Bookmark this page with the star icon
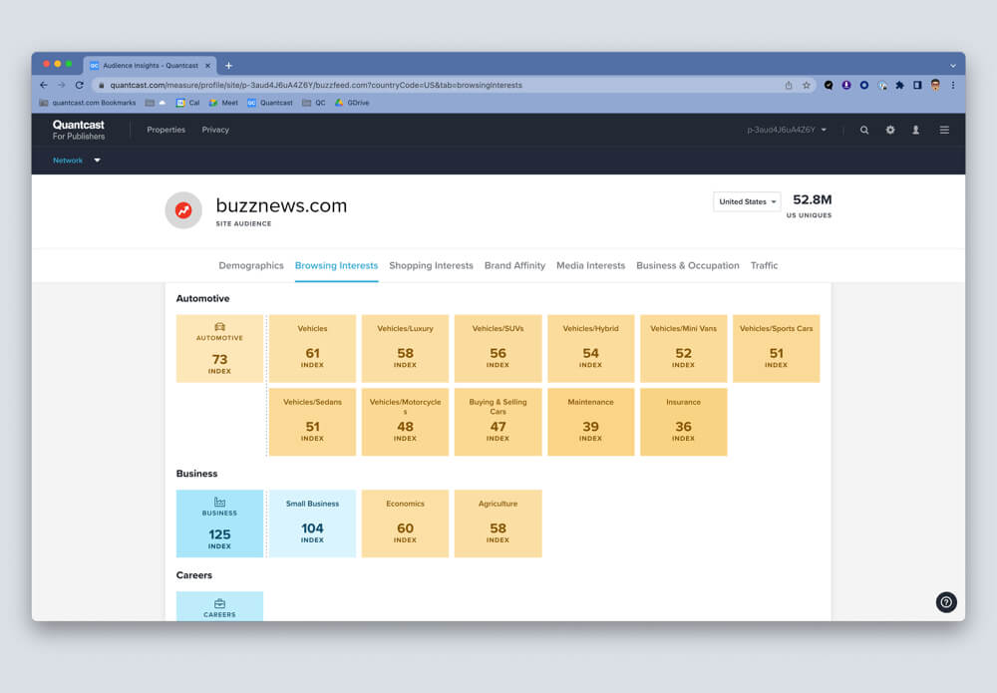The image size is (997, 693). click(x=807, y=85)
